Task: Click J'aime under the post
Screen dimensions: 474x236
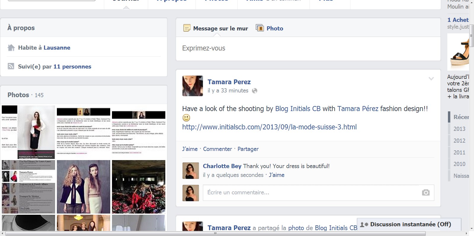Action: click(190, 149)
